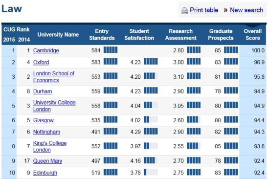
Task: Select London School of Economics score 95.8
Action: [259, 77]
